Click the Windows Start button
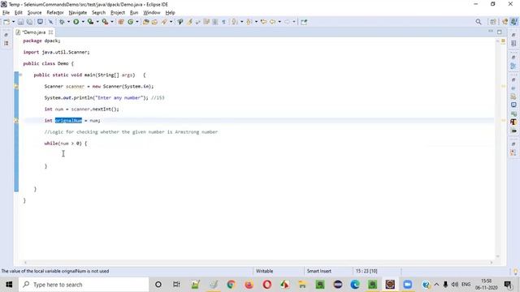The image size is (520, 292). [9, 285]
